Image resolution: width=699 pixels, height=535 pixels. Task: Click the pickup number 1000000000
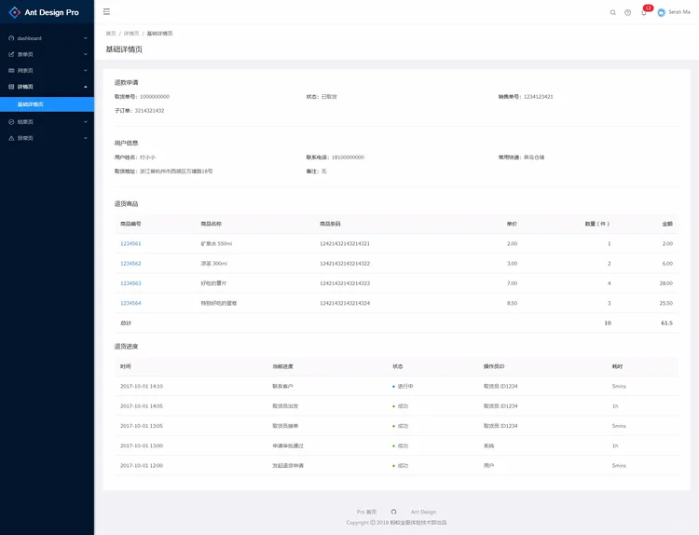[x=155, y=97]
